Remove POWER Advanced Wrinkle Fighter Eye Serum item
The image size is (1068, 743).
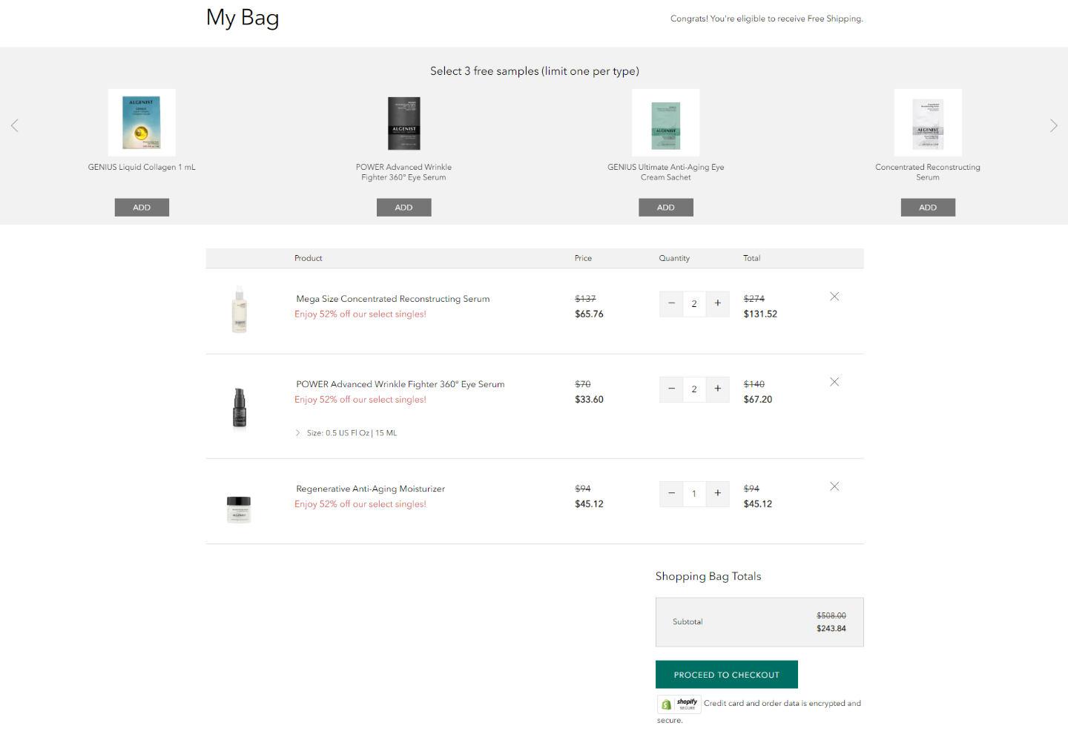pos(834,382)
